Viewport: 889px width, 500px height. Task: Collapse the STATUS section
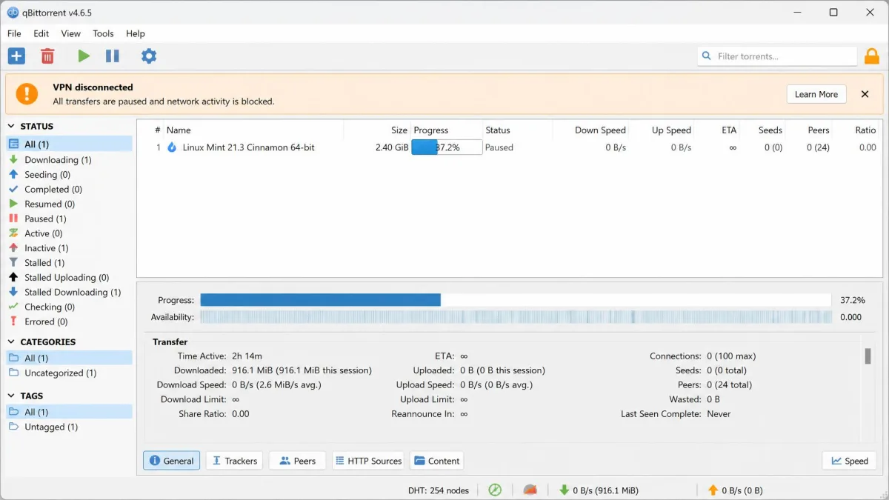coord(12,127)
